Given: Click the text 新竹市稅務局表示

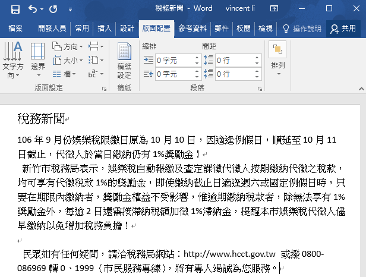Looking at the screenshot, I should point(60,168).
